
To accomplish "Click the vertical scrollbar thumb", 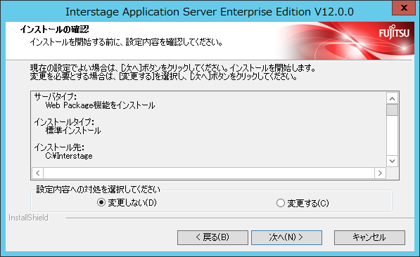I will coord(392,110).
